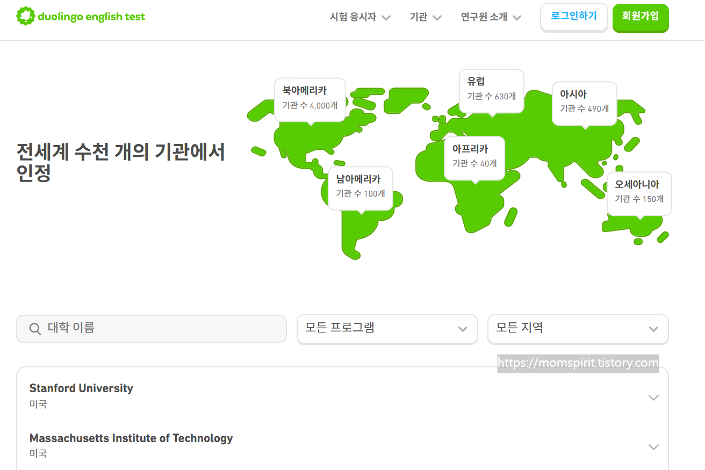Open the 연구원 소개 menu

(x=491, y=17)
